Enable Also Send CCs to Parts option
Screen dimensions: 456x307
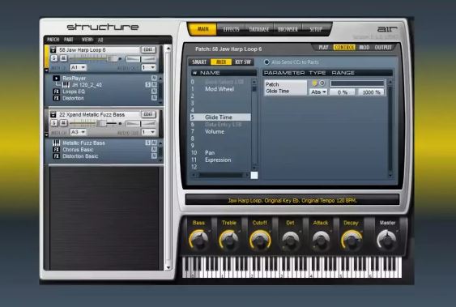pyautogui.click(x=266, y=62)
